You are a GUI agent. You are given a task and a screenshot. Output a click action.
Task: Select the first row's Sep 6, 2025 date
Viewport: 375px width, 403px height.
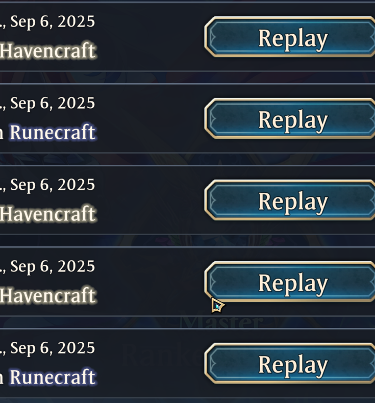53,21
